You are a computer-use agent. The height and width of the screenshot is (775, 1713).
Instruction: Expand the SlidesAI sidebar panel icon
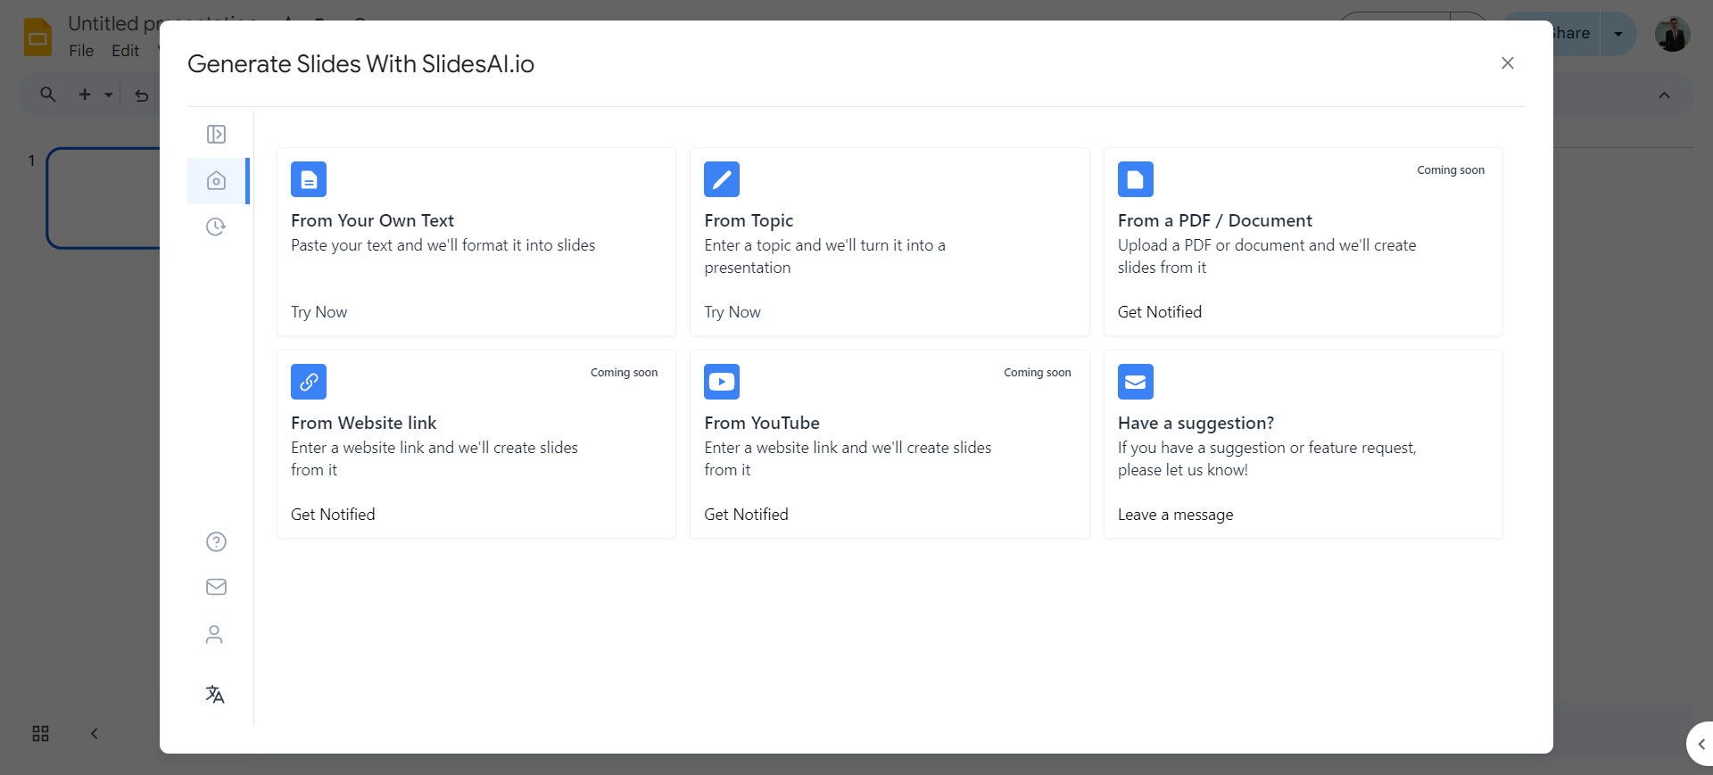(216, 135)
